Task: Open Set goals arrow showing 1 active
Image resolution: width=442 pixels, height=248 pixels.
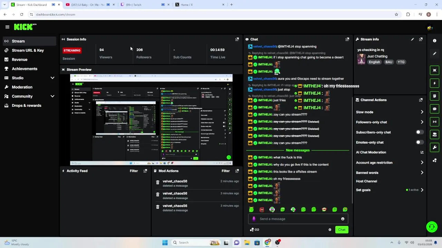Action: click(x=422, y=190)
